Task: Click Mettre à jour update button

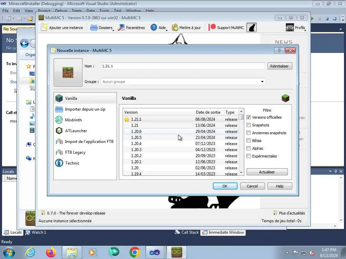Action: point(186,28)
